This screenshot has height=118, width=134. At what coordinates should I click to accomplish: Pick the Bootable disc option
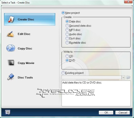point(67,43)
